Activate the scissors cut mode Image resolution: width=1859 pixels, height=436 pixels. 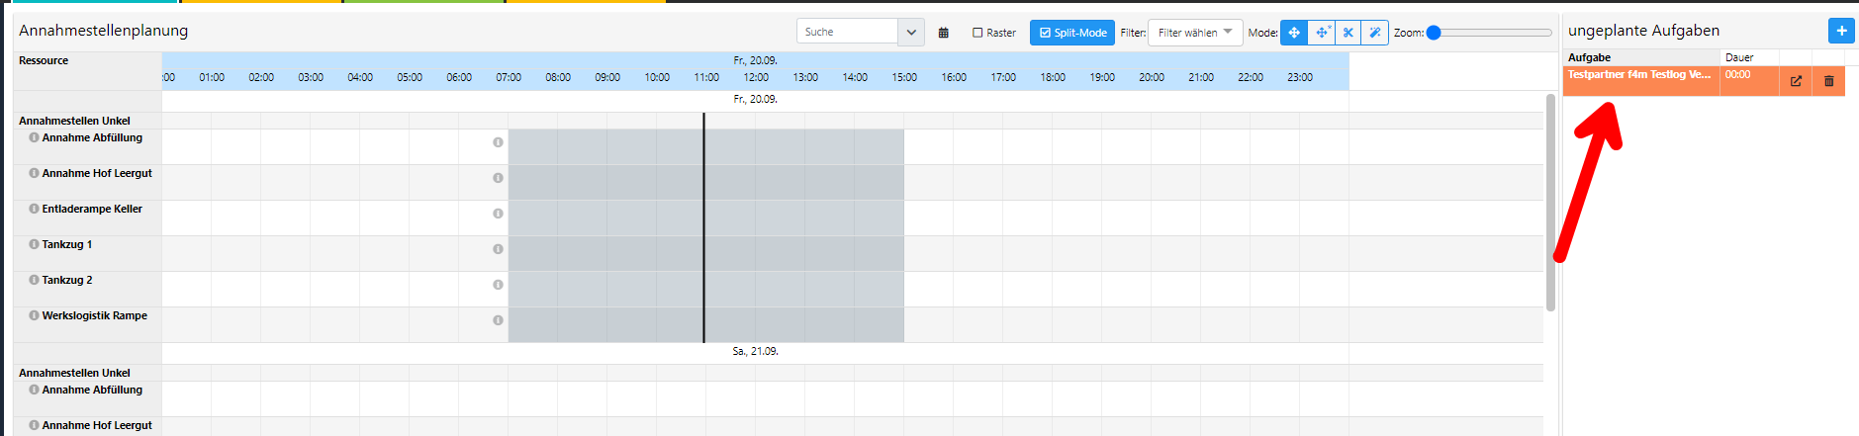point(1348,33)
